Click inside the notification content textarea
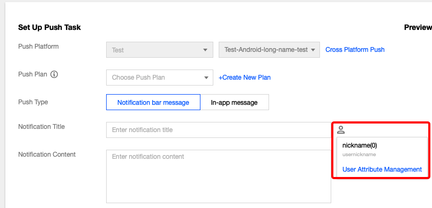432x208 pixels. pyautogui.click(x=219, y=176)
